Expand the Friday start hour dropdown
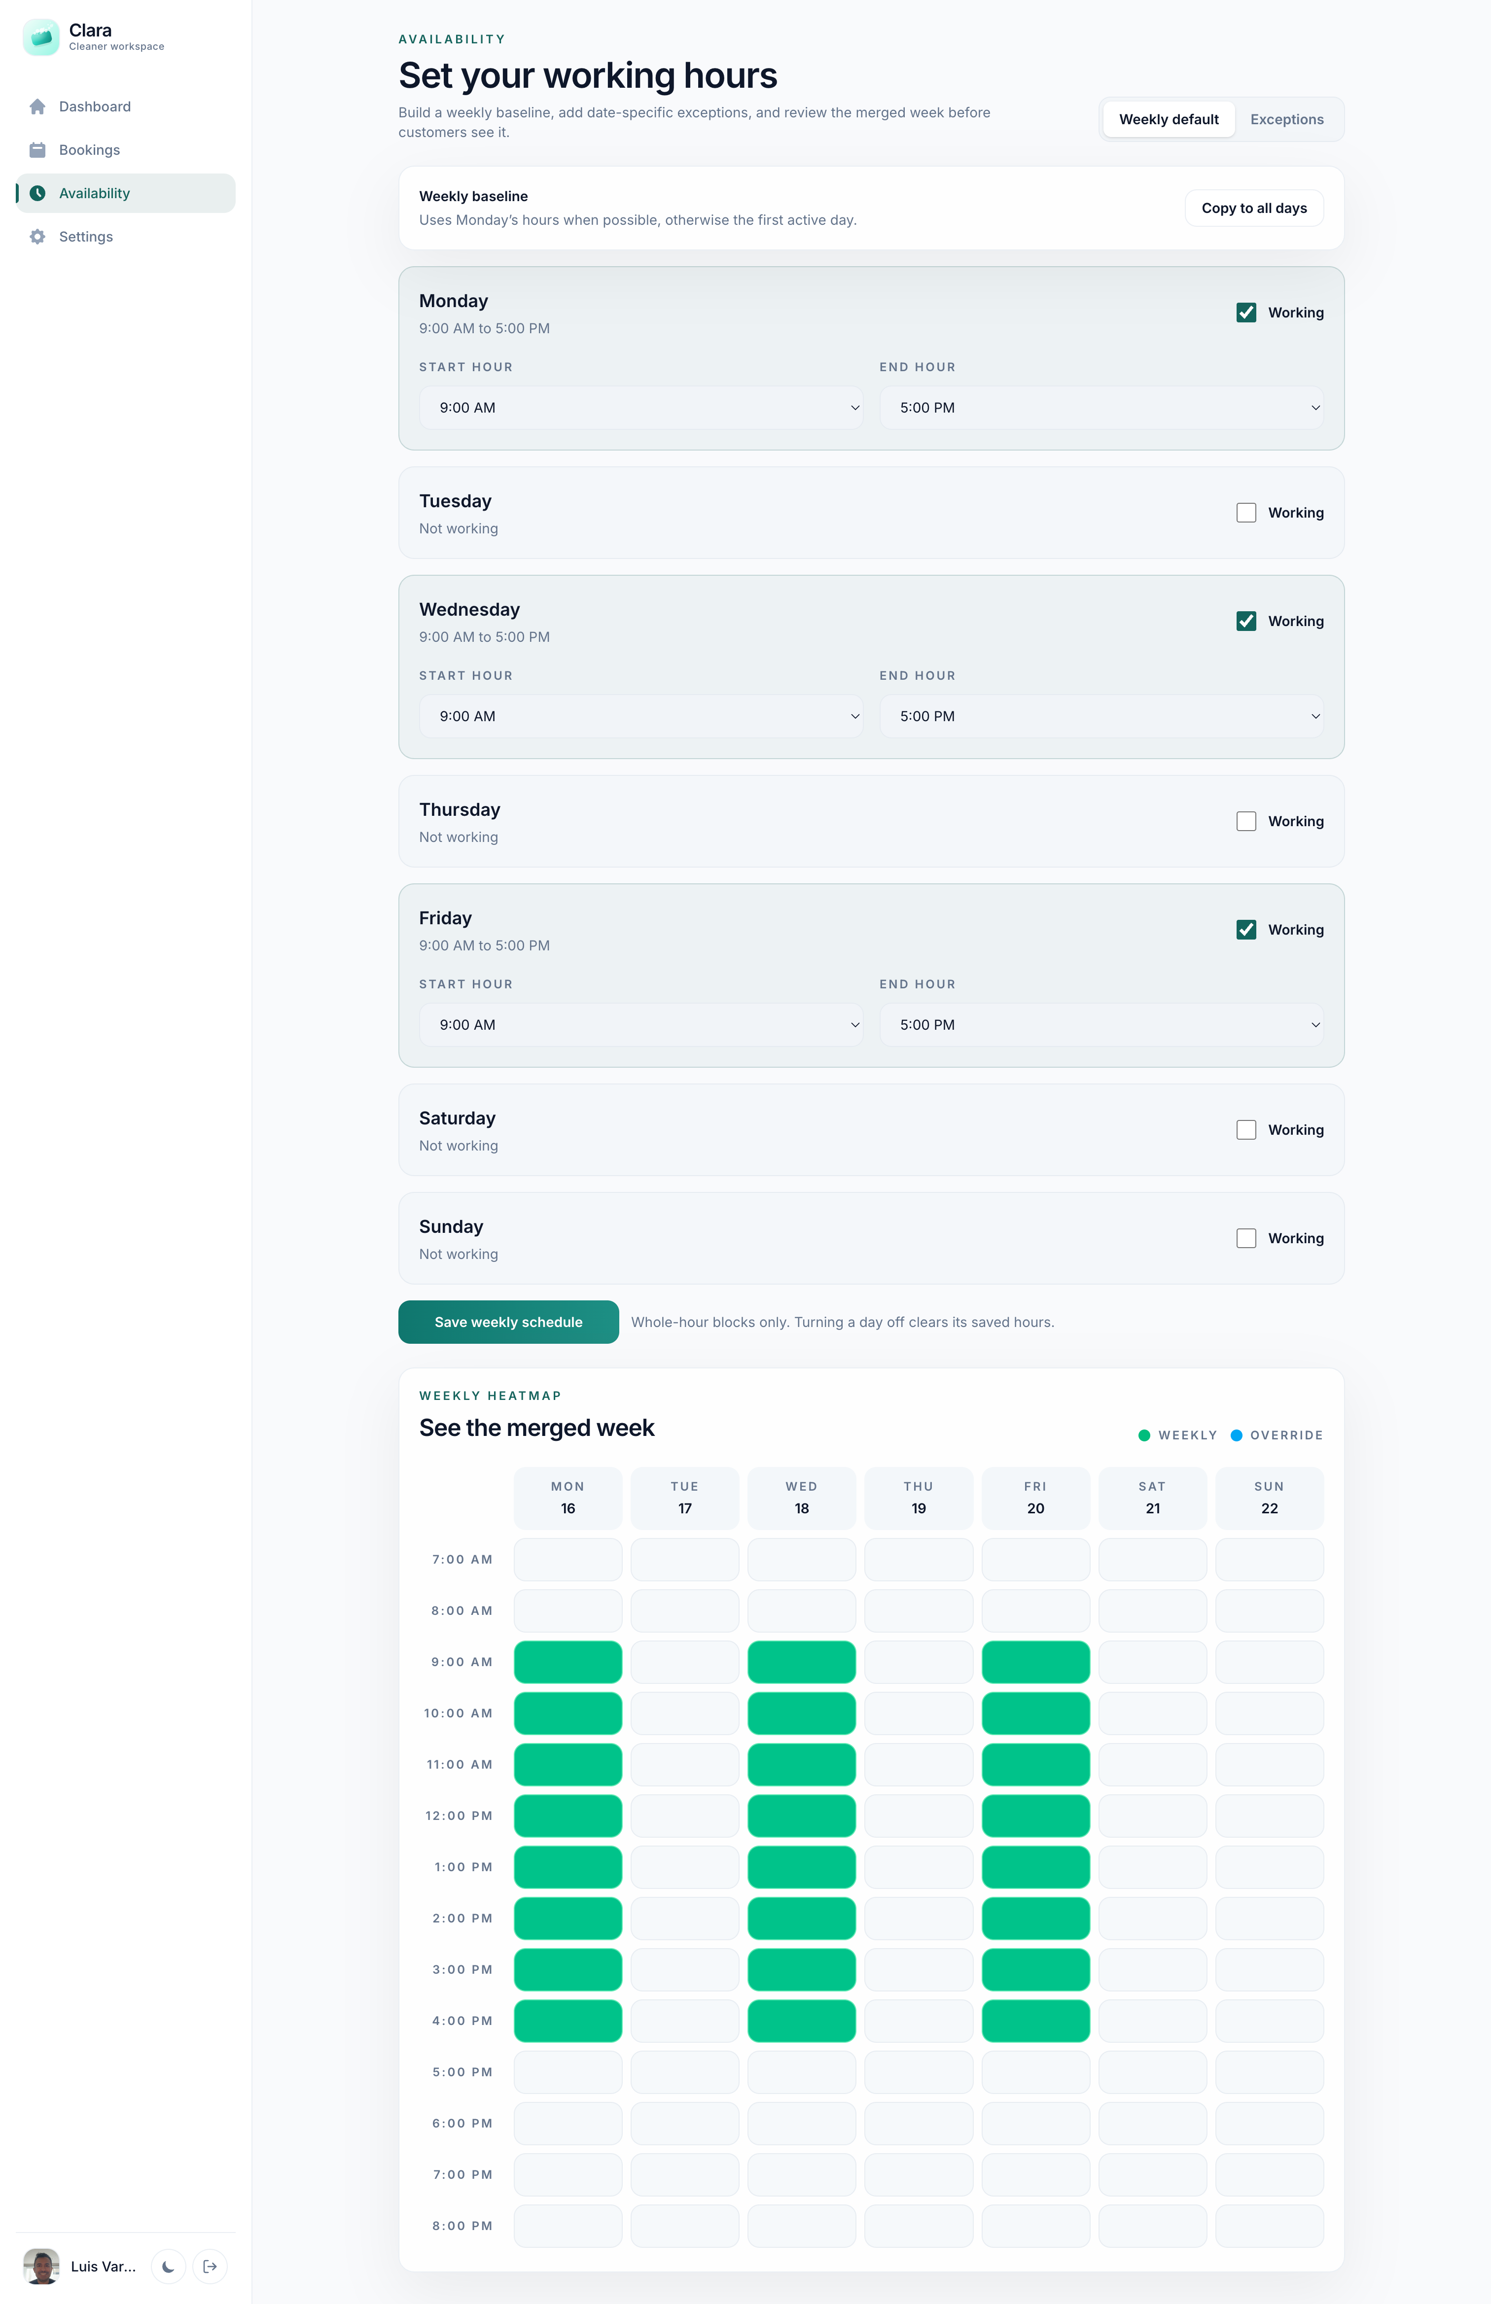Viewport: 1491px width, 2304px height. [640, 1025]
